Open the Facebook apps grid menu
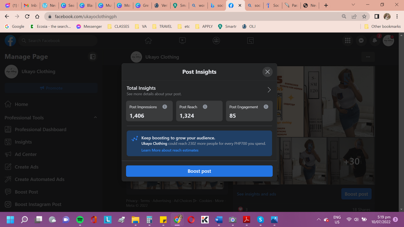The height and width of the screenshot is (227, 404). 348,40
